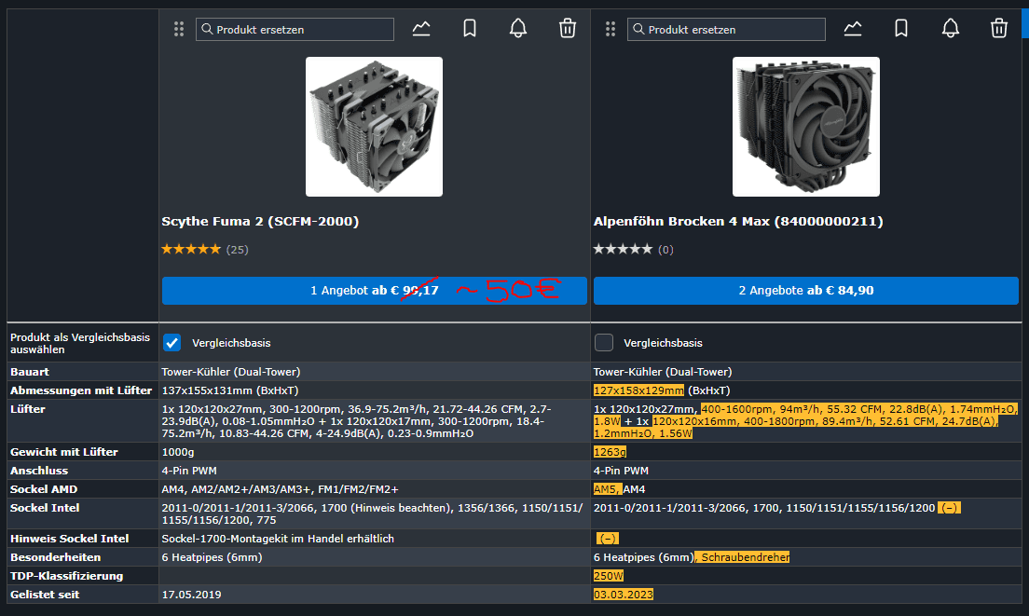
Task: Select the 'Anschluss' row label
Action: coord(39,471)
